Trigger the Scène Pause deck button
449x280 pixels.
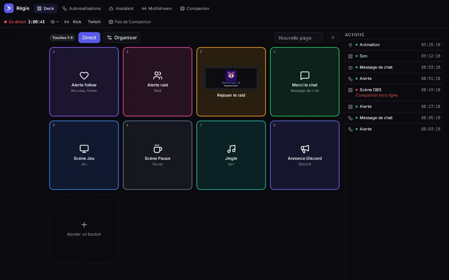pos(158,155)
